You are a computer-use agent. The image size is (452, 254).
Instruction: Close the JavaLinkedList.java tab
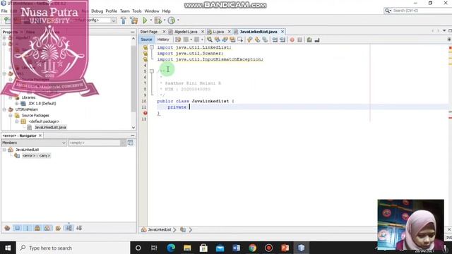tap(282, 32)
